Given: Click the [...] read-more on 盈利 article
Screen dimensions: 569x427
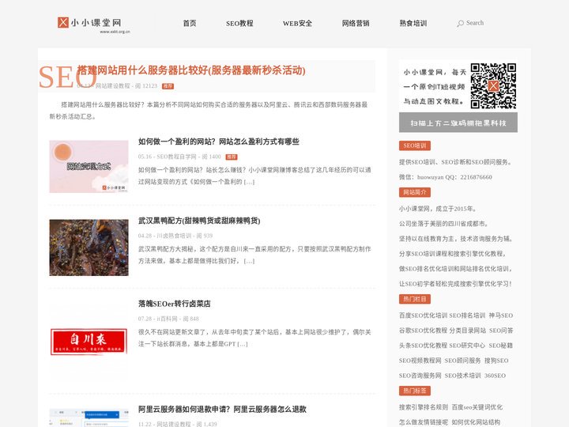Looking at the screenshot, I should [x=249, y=182].
